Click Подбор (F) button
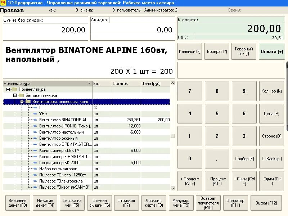 pos(244,159)
